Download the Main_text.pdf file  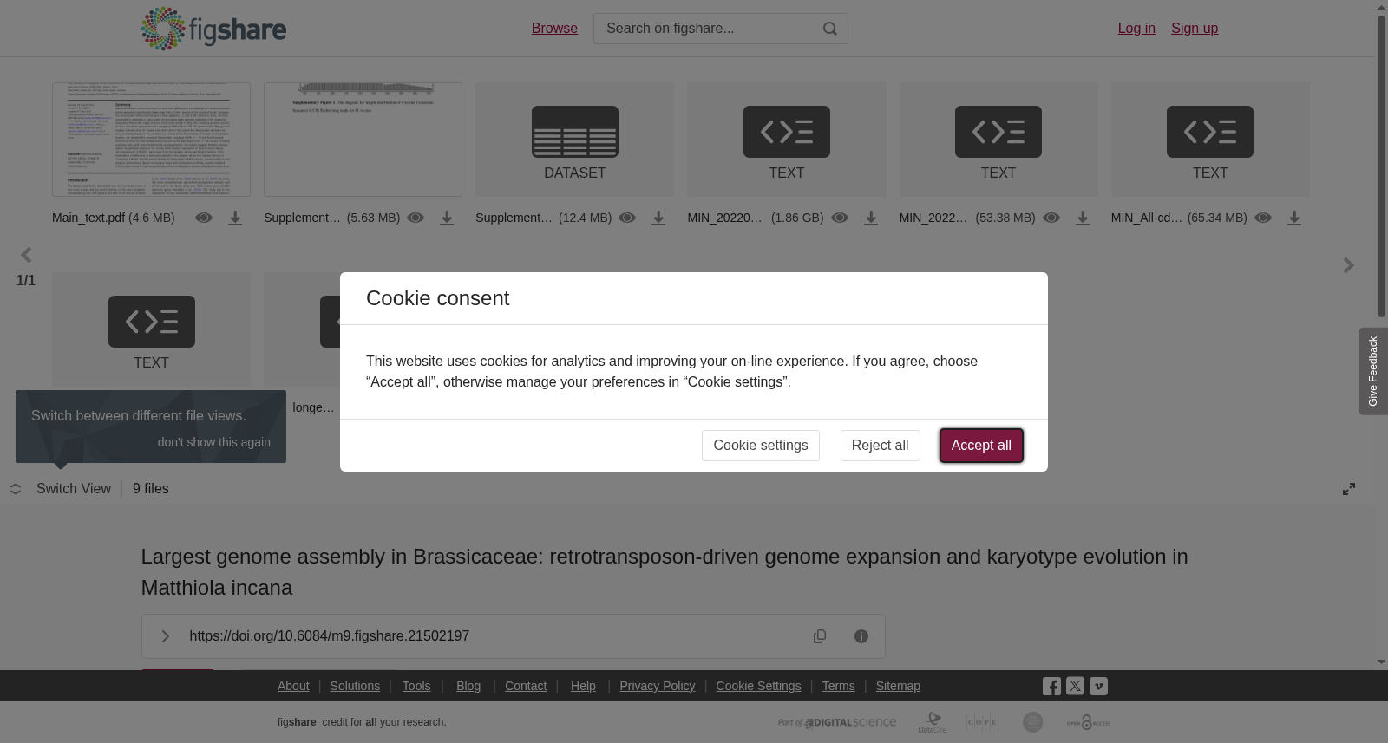click(235, 218)
